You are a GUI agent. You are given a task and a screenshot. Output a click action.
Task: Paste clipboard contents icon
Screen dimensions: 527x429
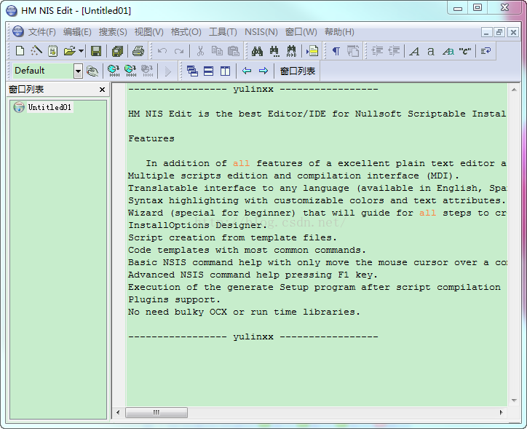233,51
